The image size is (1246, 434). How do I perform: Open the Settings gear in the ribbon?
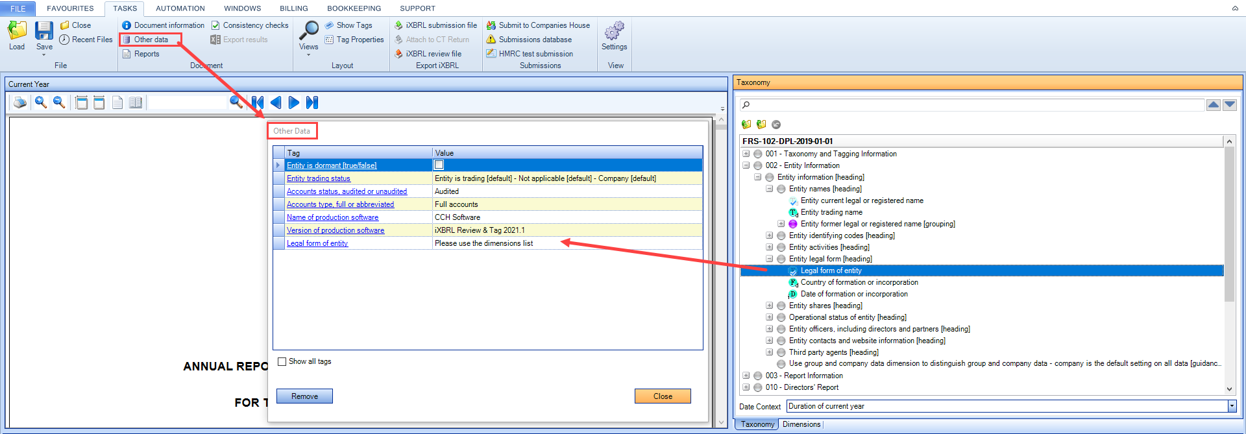coord(614,30)
